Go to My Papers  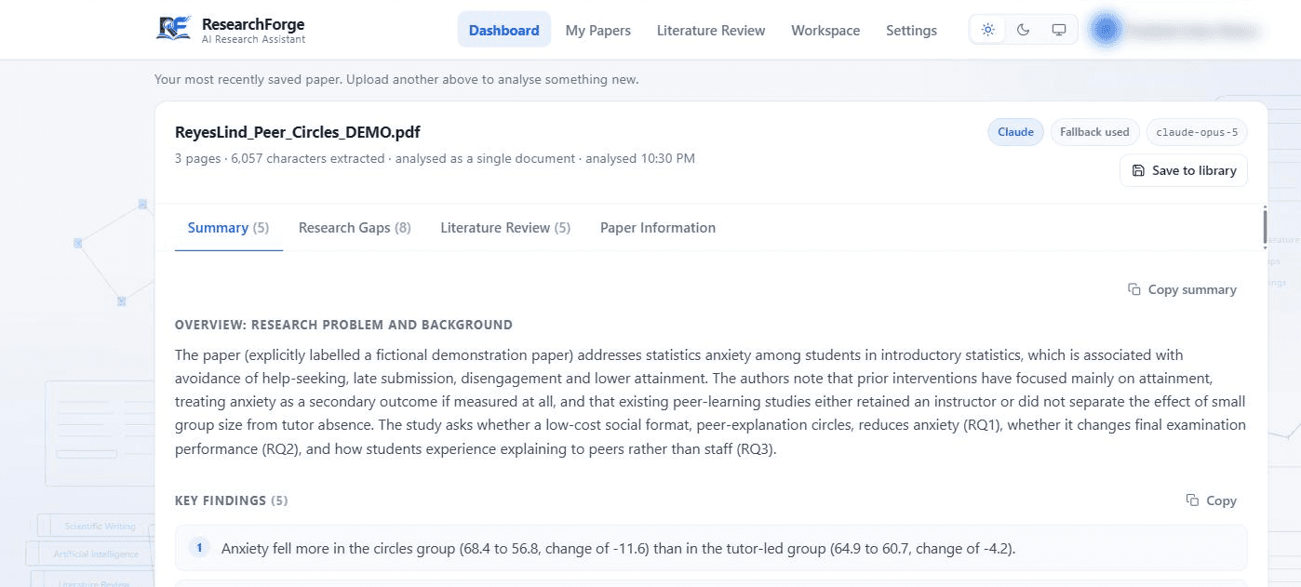click(x=598, y=30)
